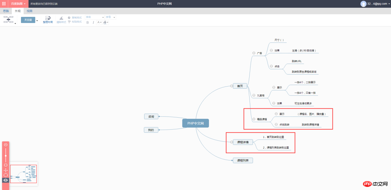
Task: Collapse the 可左右滑动更多 效果 branch
Action: (274, 103)
